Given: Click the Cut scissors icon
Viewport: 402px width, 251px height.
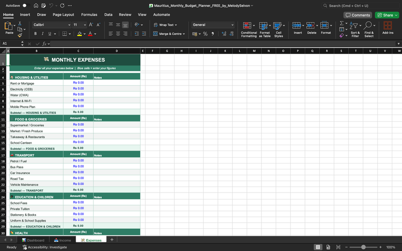Looking at the screenshot, I should (20, 23).
